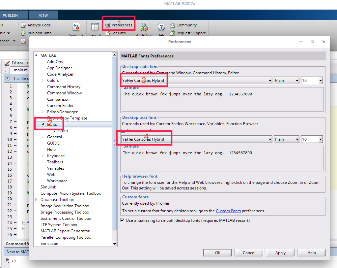Viewport: 337px width, 268px height.
Task: Open the Desktop text font style Plain dropdown
Action: click(x=287, y=139)
